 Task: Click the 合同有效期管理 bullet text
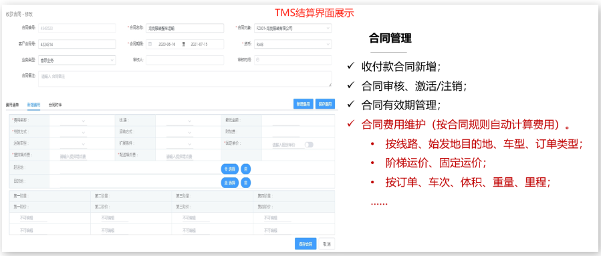point(401,105)
